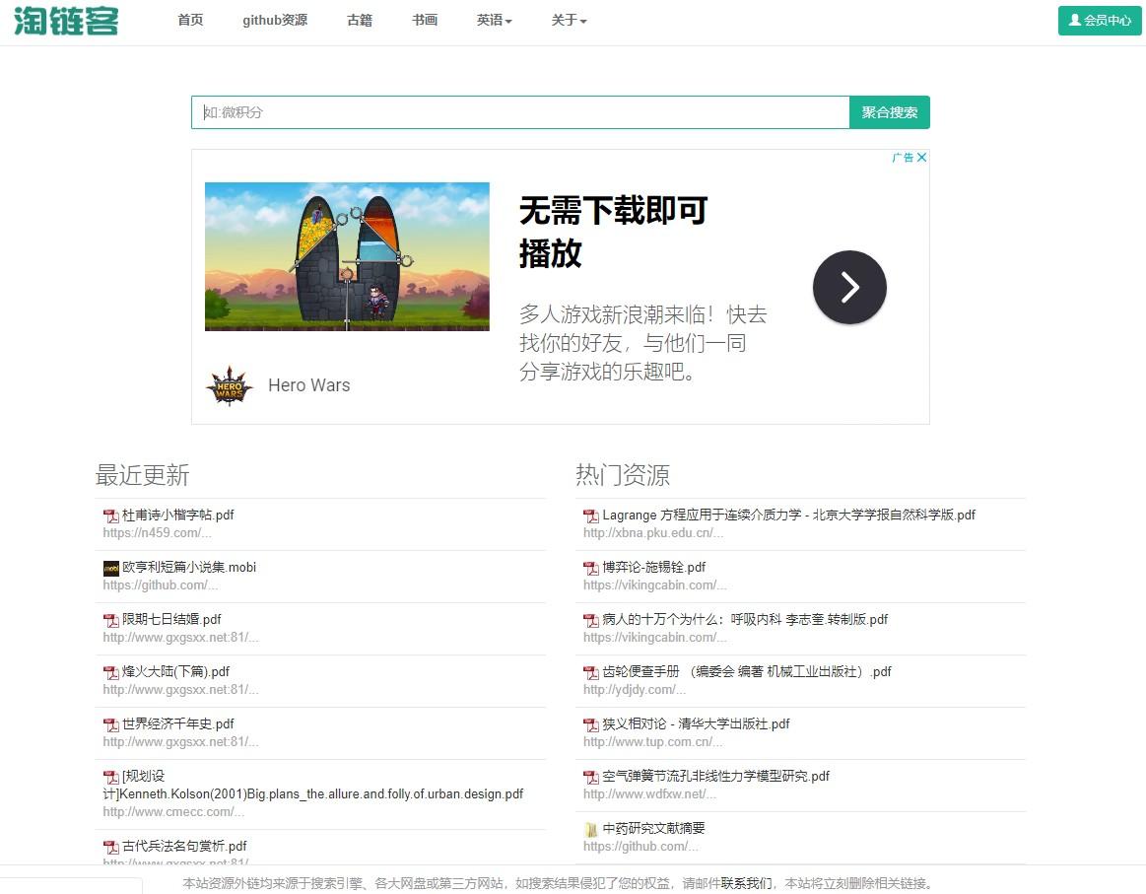Expand the 关于 dropdown menu

569,21
